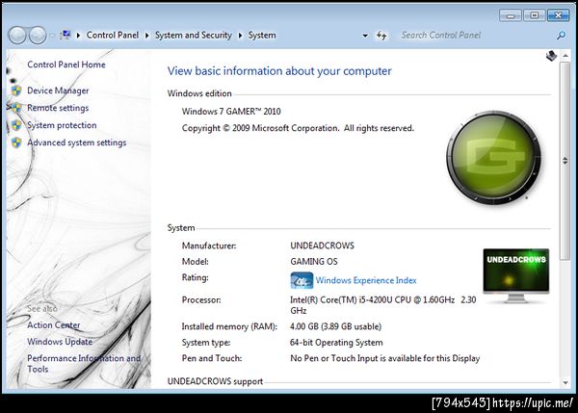Click the shield icon beside Advanced system settings
Image resolution: width=578 pixels, height=413 pixels.
(x=16, y=142)
